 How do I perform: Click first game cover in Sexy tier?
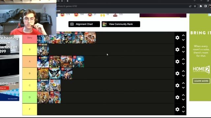point(43,39)
